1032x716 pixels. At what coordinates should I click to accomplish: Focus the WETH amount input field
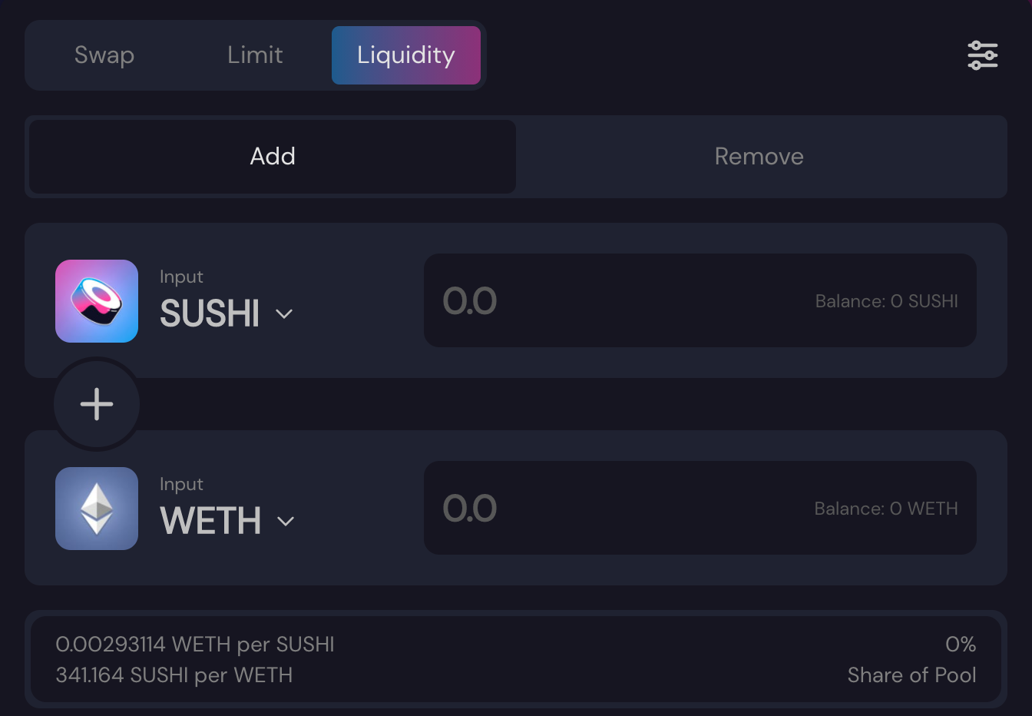tap(700, 508)
